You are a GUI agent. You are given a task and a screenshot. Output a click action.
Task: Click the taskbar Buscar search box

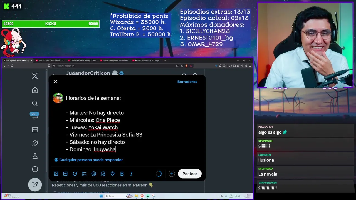[x=118, y=196]
